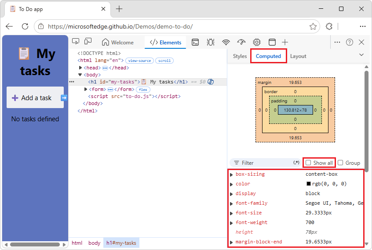Add page to favorites star

[x=313, y=26]
